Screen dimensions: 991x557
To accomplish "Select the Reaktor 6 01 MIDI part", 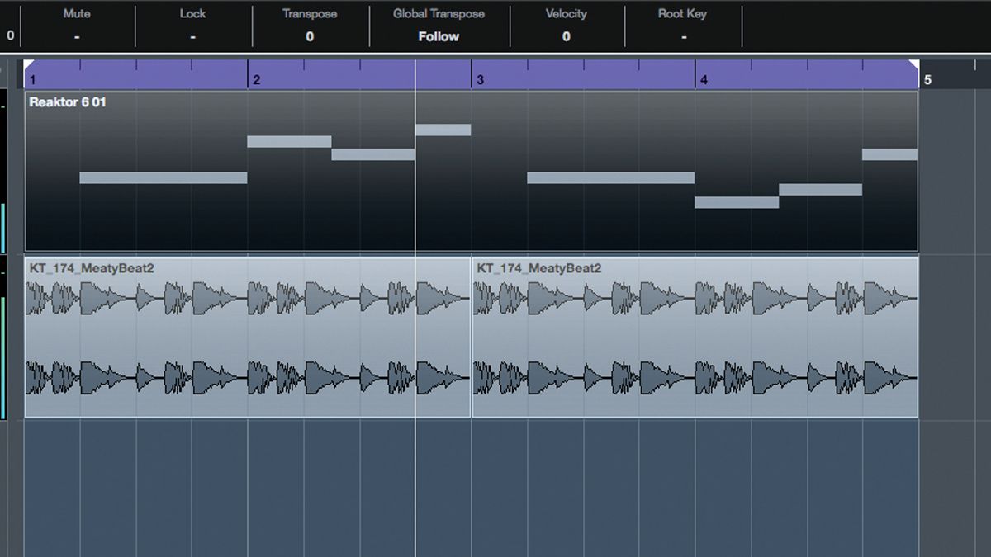I will point(165,223).
